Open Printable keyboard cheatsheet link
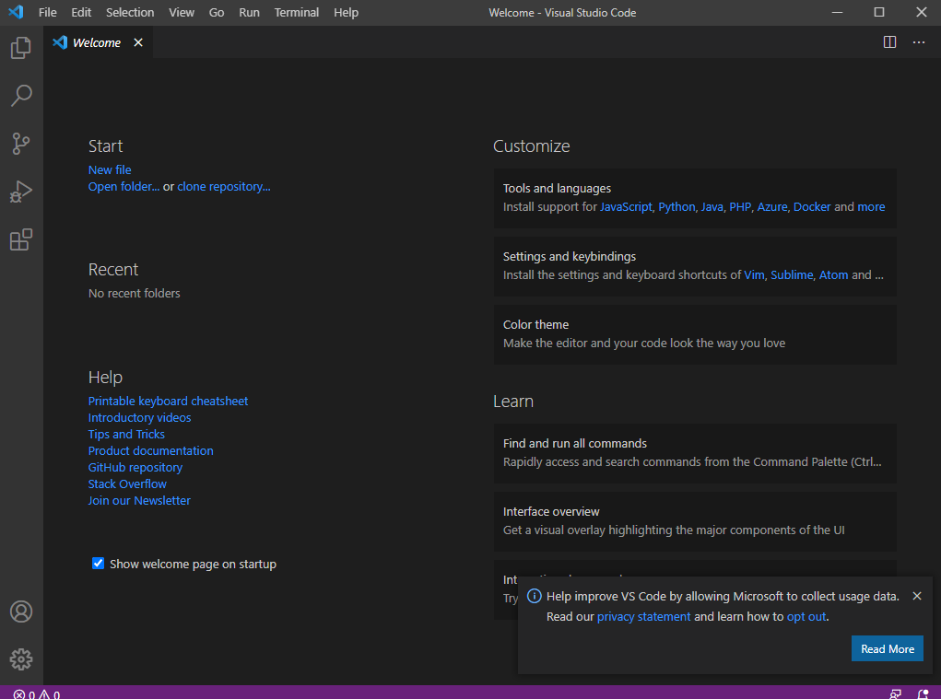The image size is (941, 699). point(168,401)
